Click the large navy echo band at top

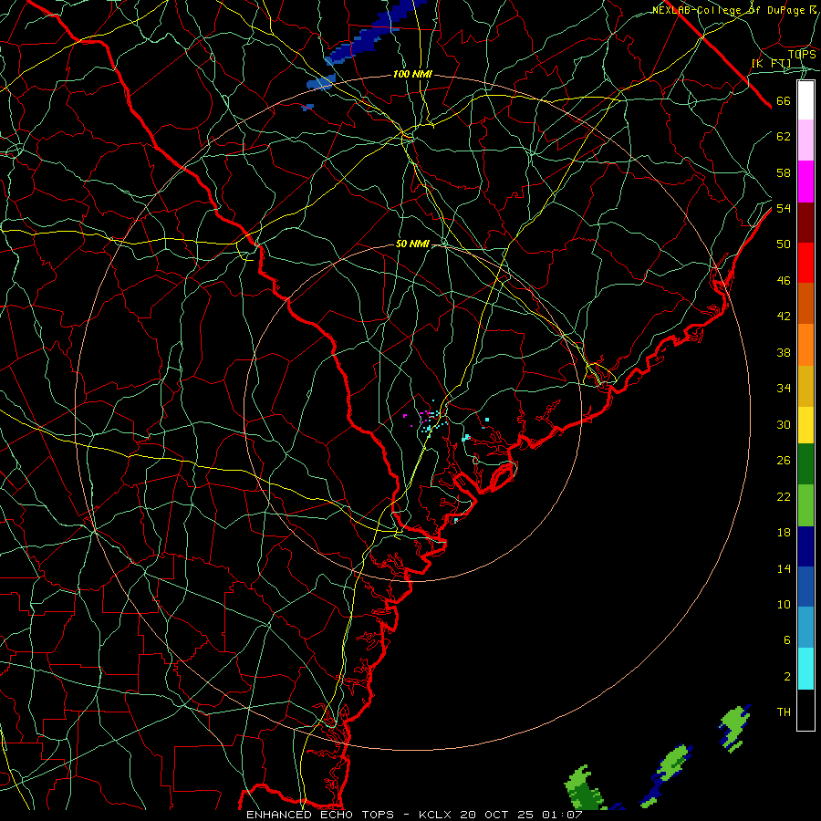tap(375, 34)
